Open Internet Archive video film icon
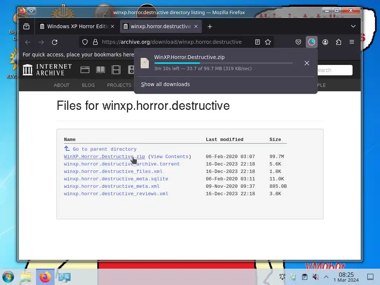 (116, 70)
